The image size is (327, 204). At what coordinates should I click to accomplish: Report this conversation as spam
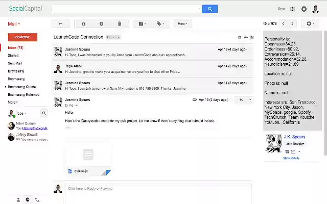(101, 24)
